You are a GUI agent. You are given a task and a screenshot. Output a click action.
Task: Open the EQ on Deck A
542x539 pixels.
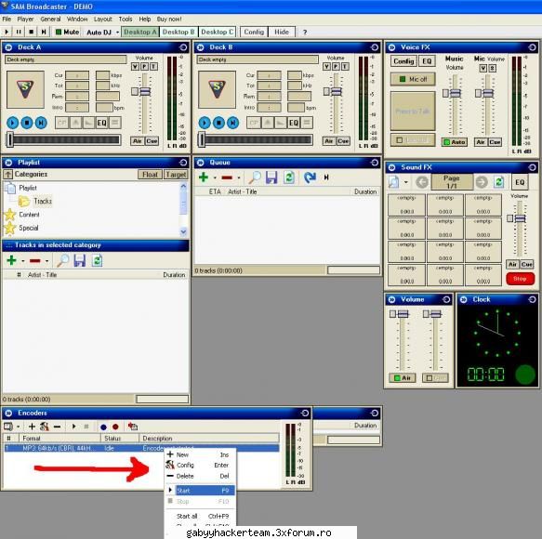pos(101,123)
